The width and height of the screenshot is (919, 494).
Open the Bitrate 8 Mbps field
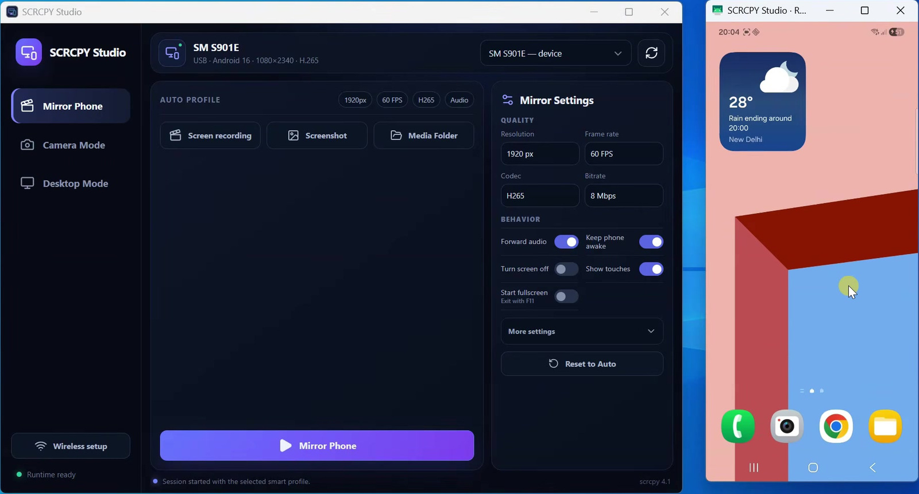[x=624, y=196]
